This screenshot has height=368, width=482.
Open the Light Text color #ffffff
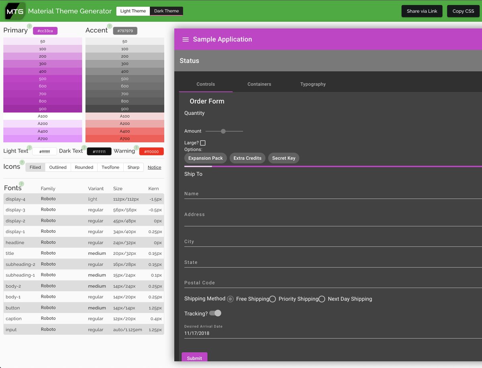pos(44,152)
